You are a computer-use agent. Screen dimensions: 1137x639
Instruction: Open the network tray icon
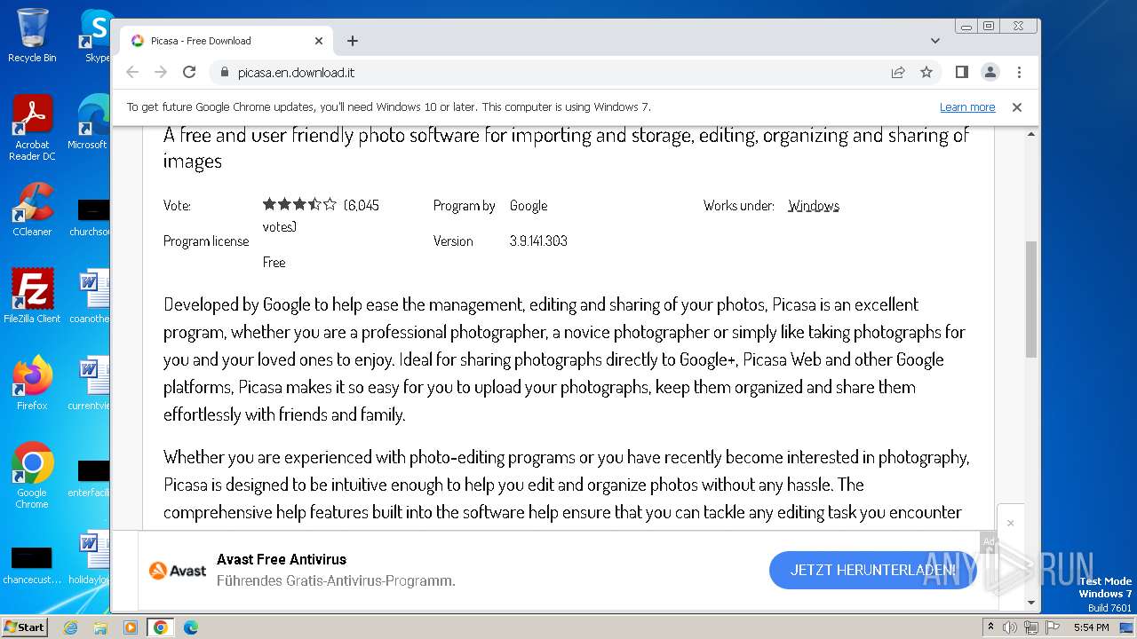pyautogui.click(x=1030, y=627)
